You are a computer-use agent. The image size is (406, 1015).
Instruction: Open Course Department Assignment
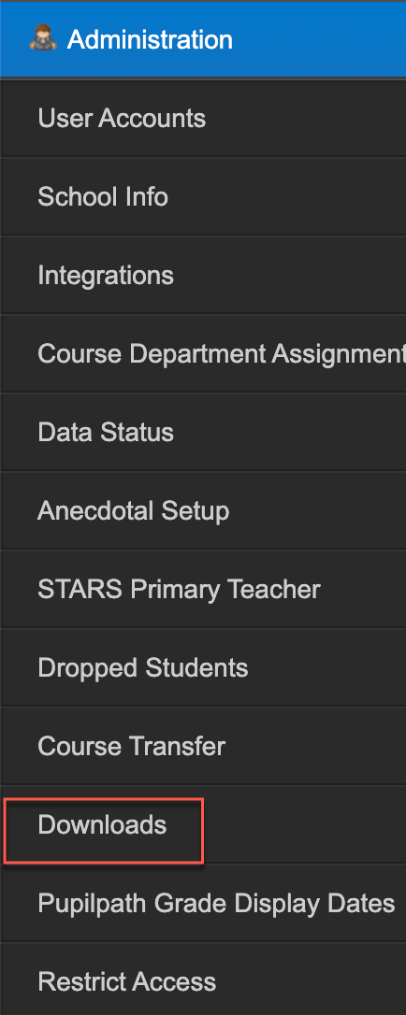tap(203, 353)
